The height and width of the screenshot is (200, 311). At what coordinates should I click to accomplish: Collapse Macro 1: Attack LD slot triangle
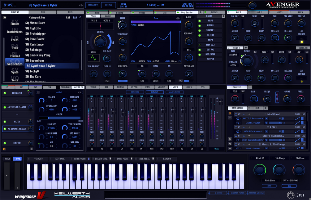tap(244, 136)
